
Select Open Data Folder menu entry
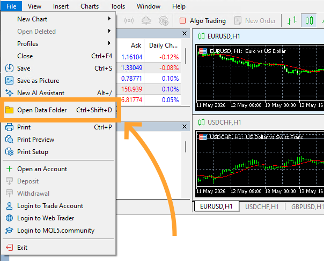coord(58,110)
